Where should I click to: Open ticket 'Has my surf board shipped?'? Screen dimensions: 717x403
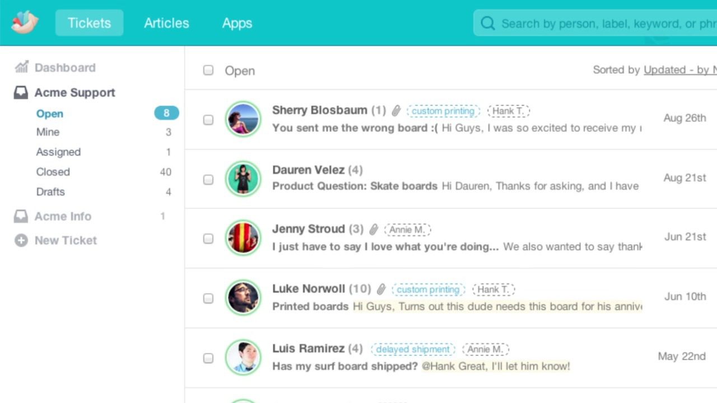[x=345, y=367]
